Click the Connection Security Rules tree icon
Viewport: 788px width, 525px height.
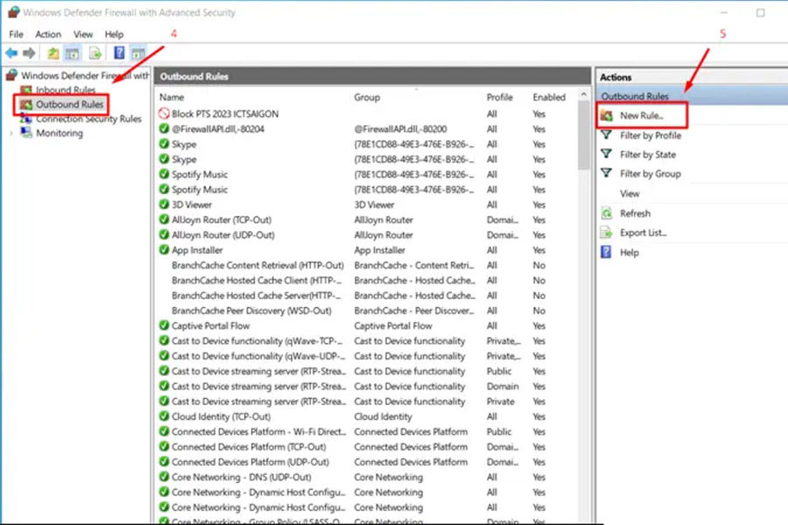click(26, 119)
